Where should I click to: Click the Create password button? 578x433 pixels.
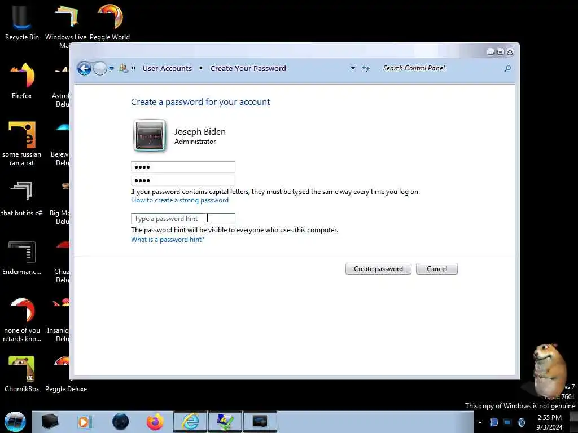coord(378,269)
